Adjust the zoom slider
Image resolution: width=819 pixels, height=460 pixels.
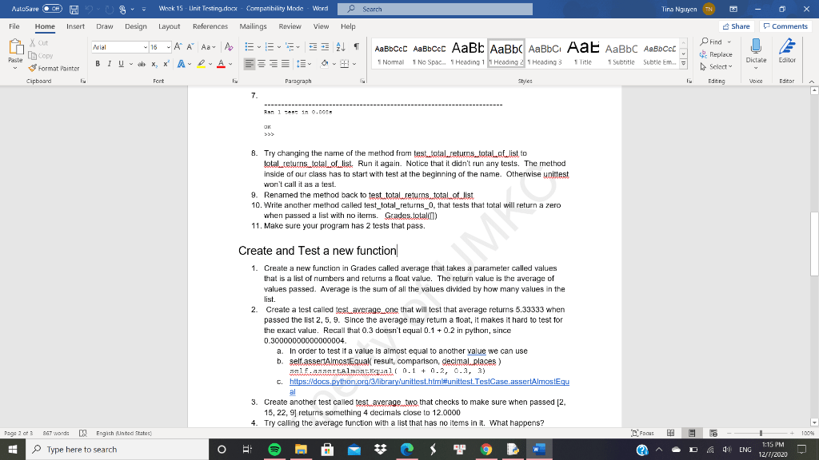[761, 433]
